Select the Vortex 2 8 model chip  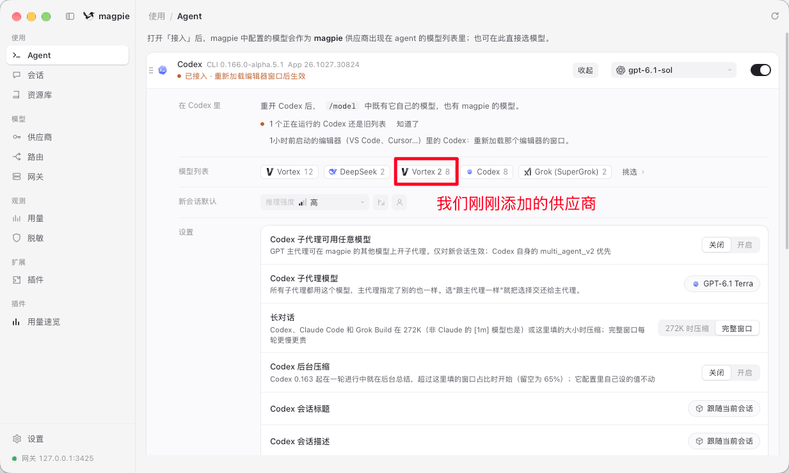click(x=426, y=172)
